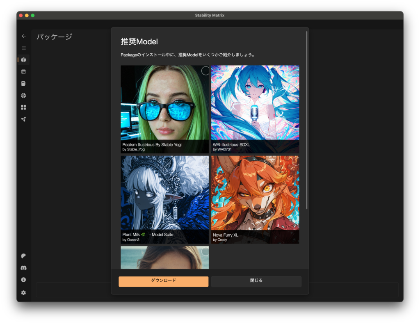Open Settings via the gear icon
The image size is (420, 324).
pyautogui.click(x=23, y=293)
